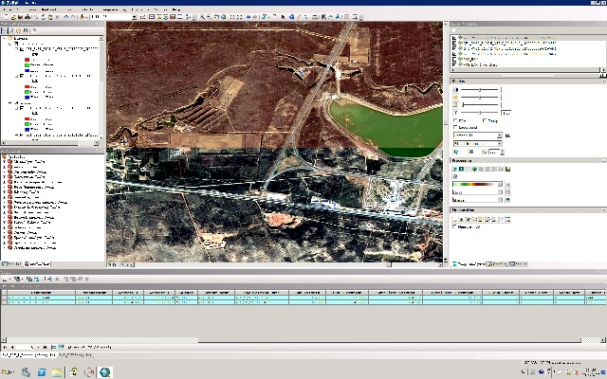Image resolution: width=607 pixels, height=379 pixels.
Task: Open the Windows Start button
Action: [8, 371]
